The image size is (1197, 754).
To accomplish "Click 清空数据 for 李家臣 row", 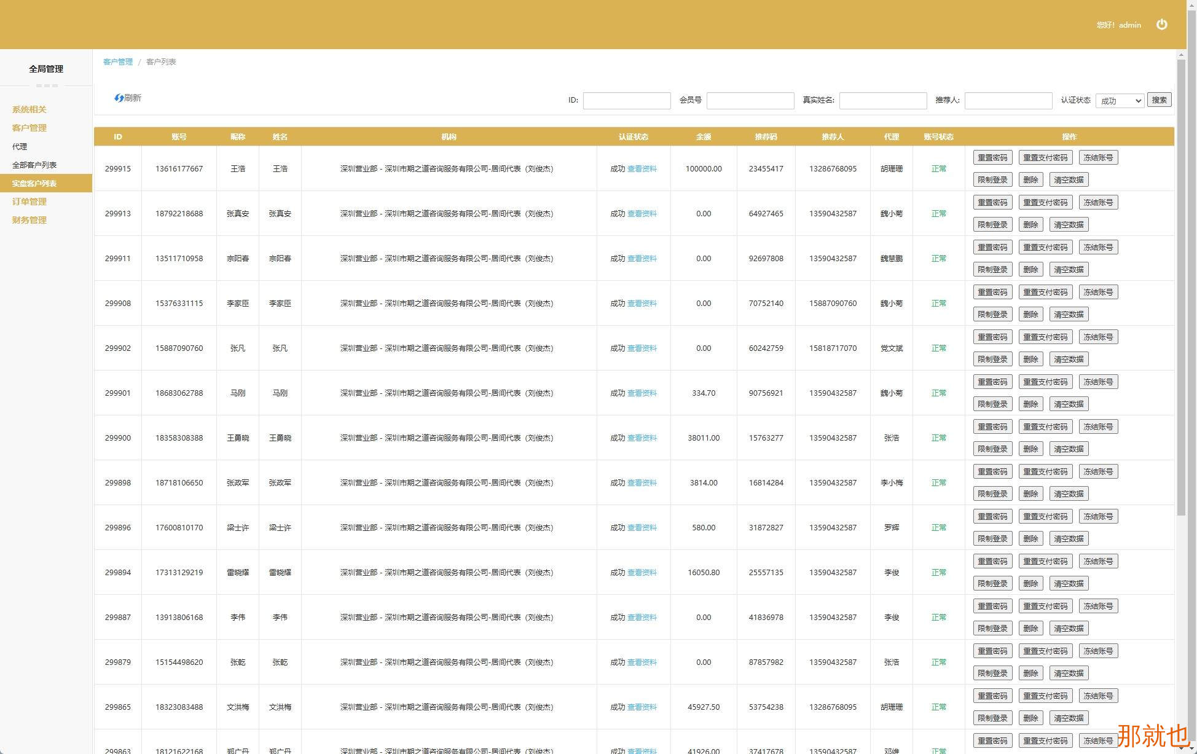I will (x=1069, y=314).
